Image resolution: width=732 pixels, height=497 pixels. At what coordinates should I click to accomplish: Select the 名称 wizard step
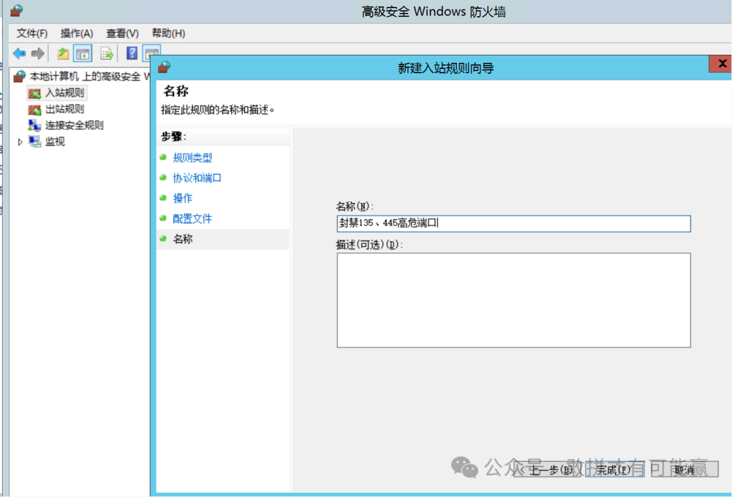(x=182, y=239)
